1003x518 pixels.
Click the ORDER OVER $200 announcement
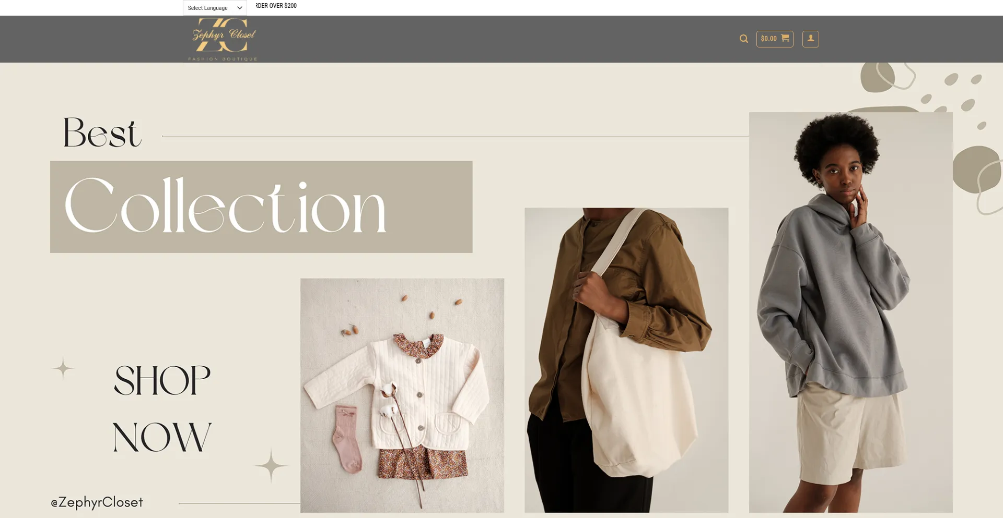(275, 6)
